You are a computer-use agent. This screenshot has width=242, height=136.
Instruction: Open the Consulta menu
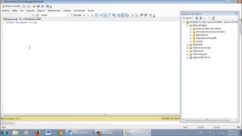tap(30, 11)
